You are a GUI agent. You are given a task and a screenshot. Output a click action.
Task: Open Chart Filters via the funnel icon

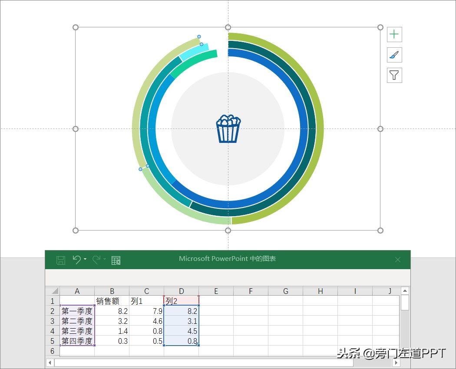[394, 75]
